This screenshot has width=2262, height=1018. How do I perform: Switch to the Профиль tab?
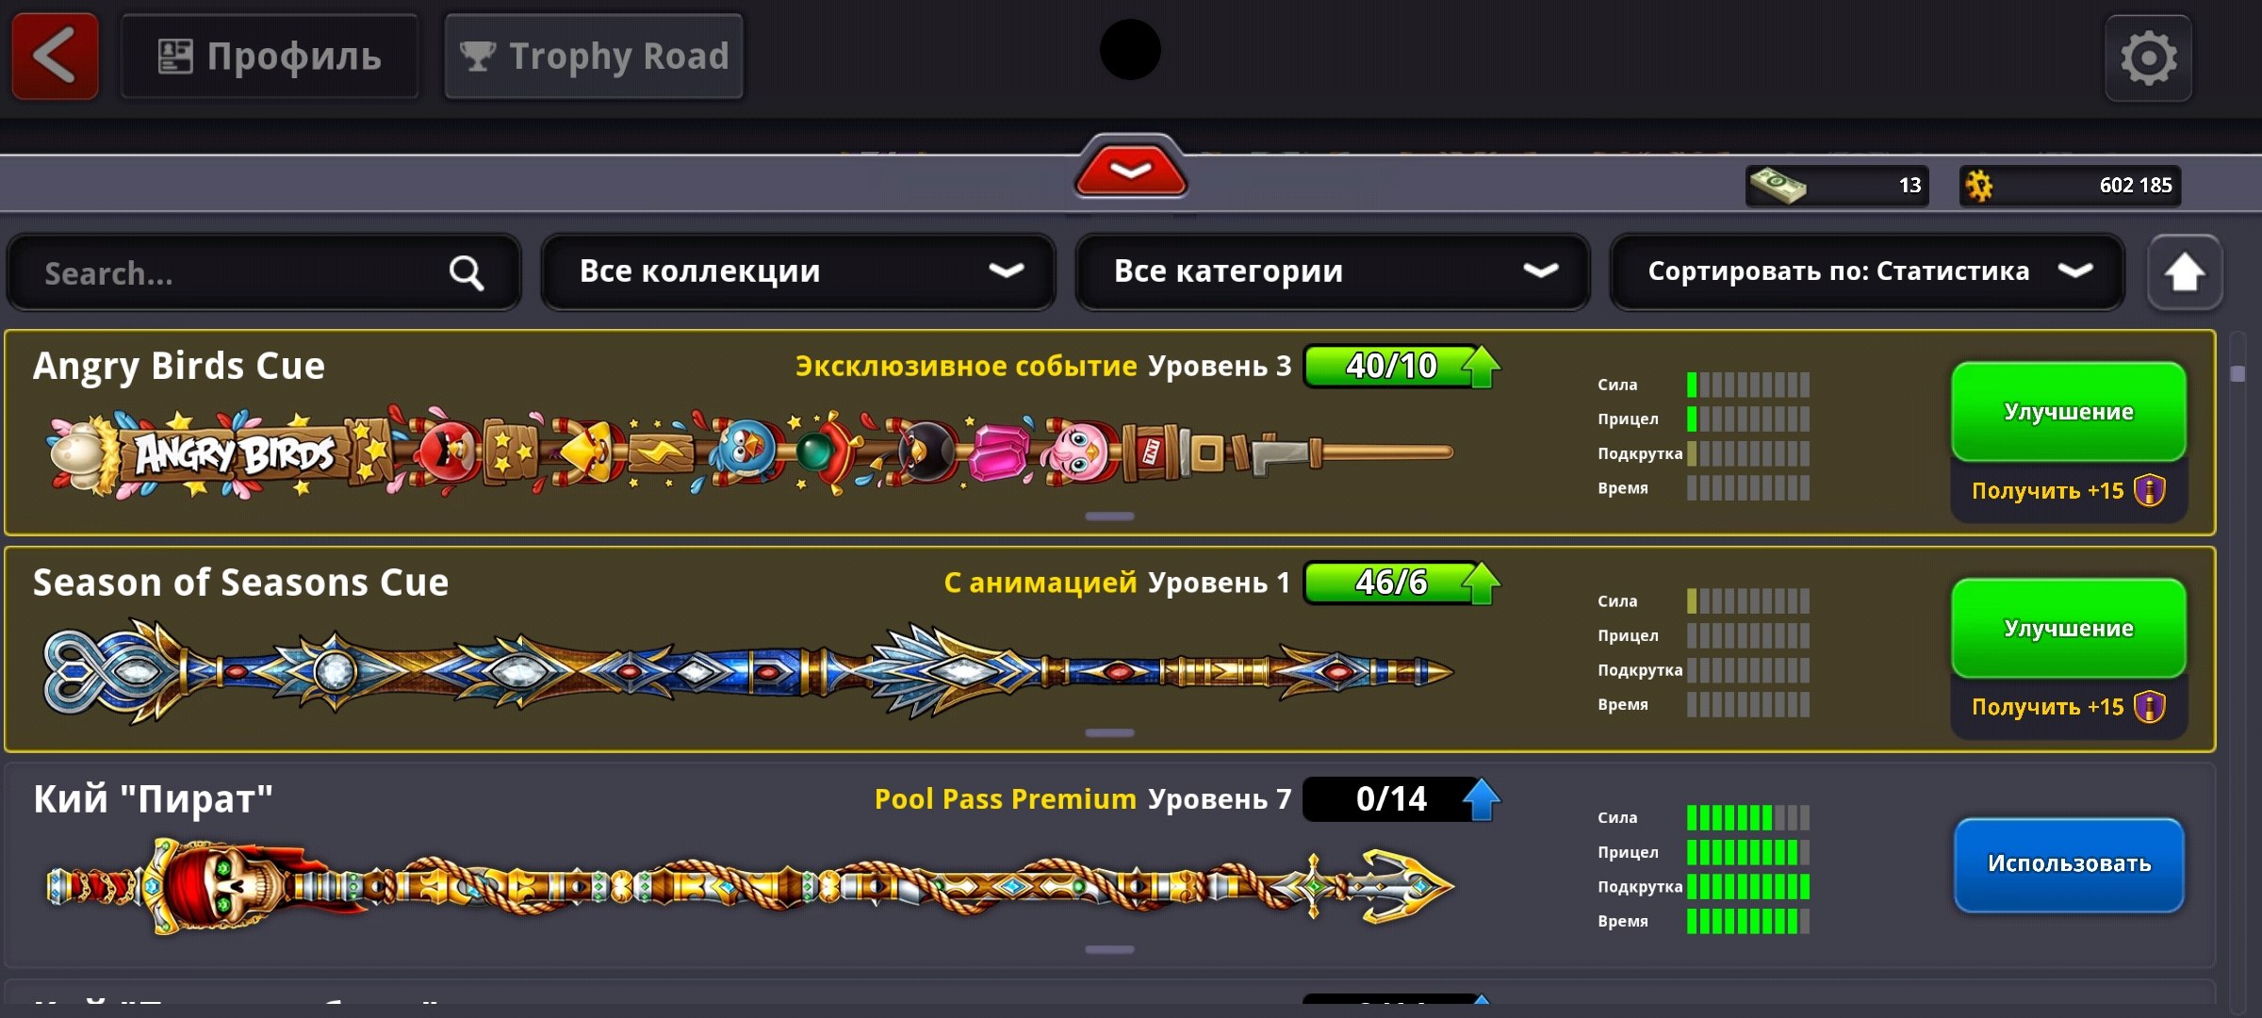coord(270,57)
